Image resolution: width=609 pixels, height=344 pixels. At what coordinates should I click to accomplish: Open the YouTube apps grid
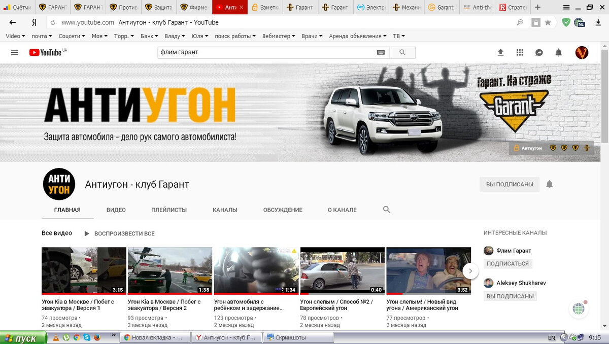pyautogui.click(x=520, y=52)
